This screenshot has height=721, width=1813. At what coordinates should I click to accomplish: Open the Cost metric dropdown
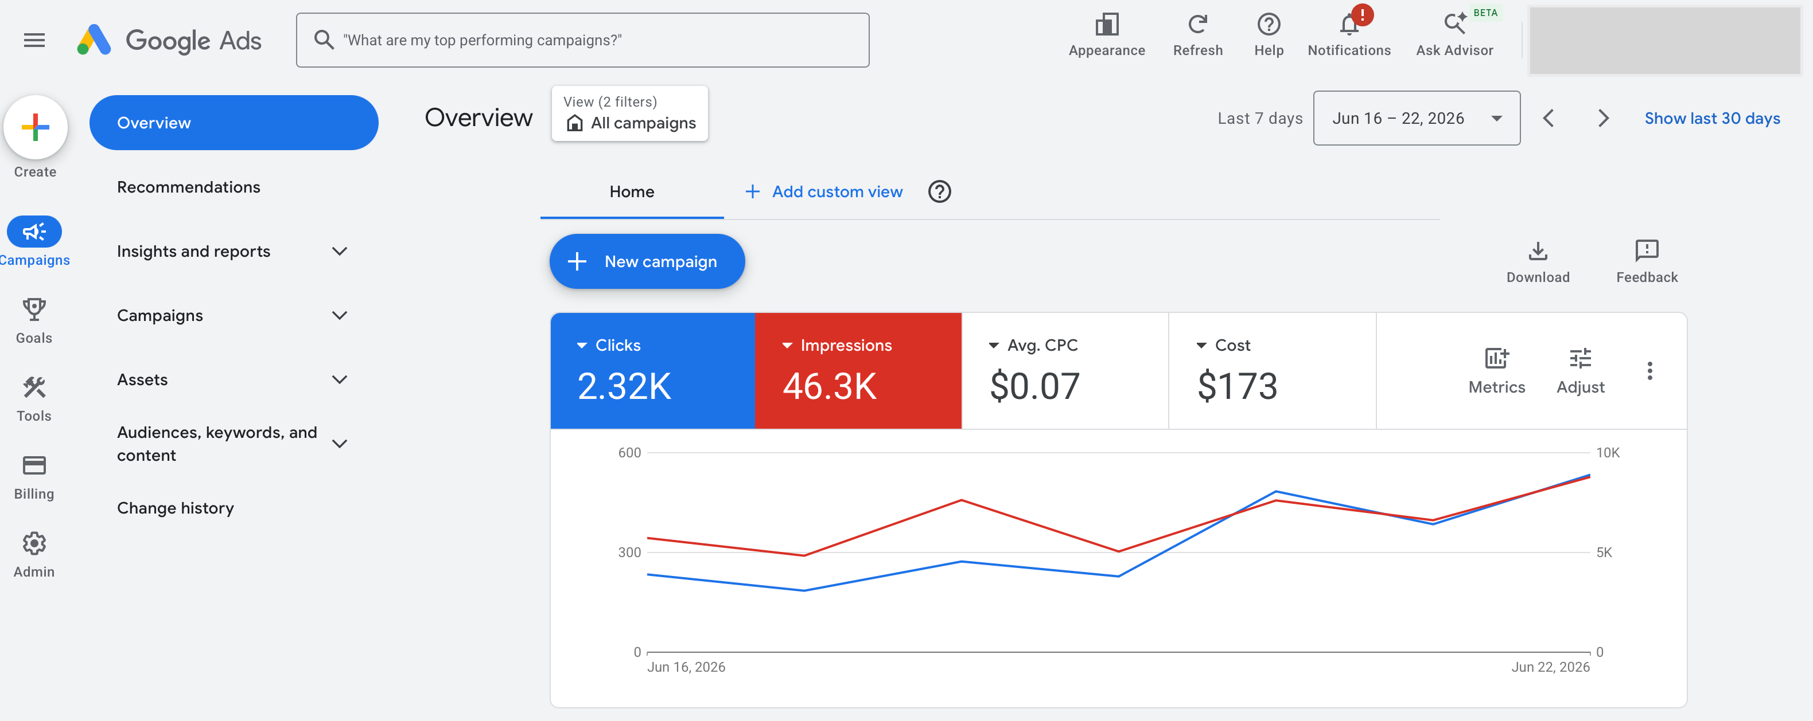click(1201, 345)
